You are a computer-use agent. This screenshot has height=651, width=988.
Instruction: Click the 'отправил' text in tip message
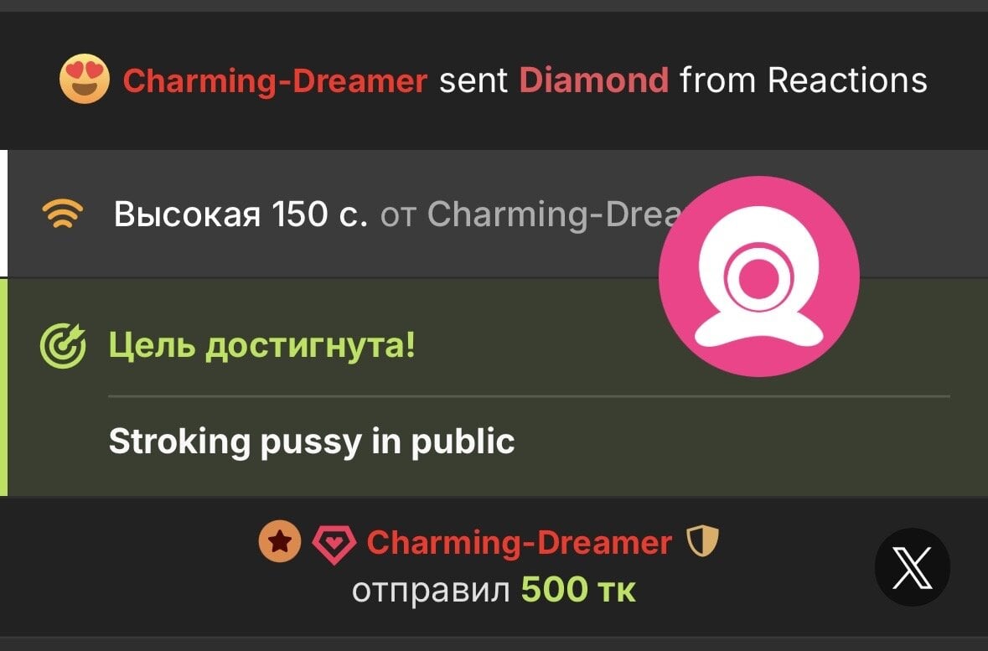431,592
